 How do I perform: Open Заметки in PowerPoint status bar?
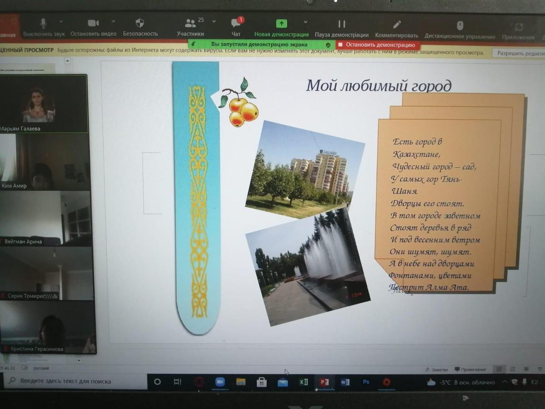(x=436, y=369)
